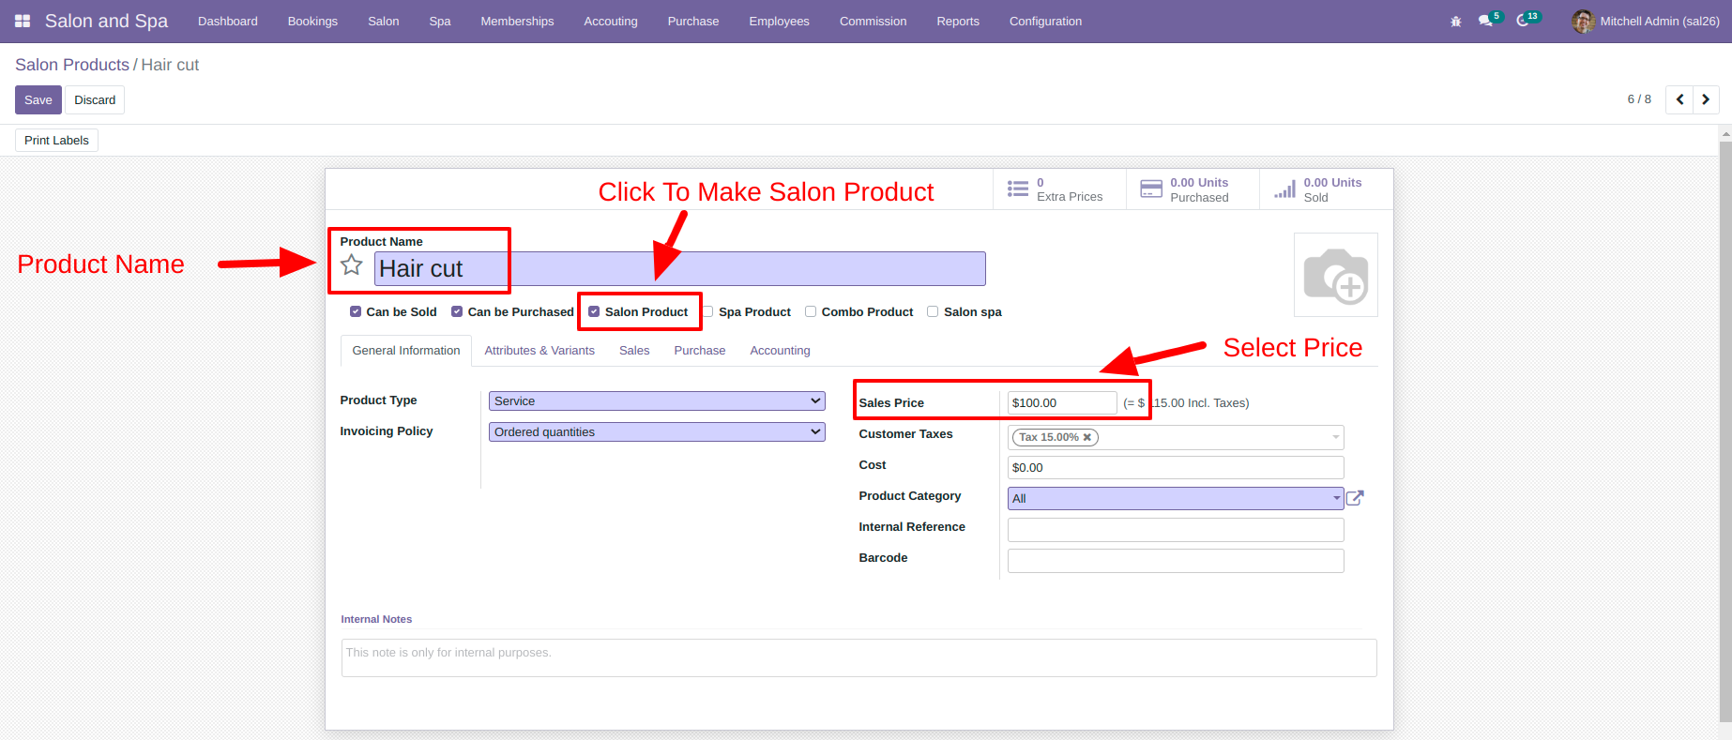The height and width of the screenshot is (740, 1732).
Task: Focus the Internal Notes text field
Action: (x=858, y=657)
